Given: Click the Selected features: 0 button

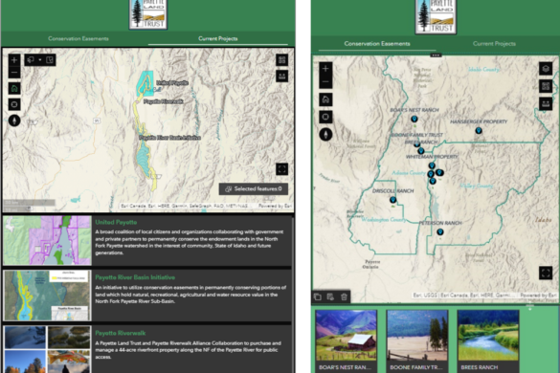Looking at the screenshot, I should [254, 188].
